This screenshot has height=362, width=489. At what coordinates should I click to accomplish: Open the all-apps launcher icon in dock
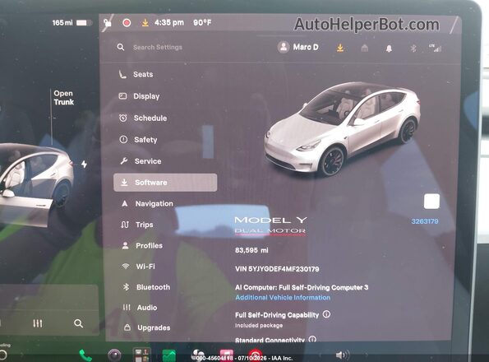tap(142, 355)
